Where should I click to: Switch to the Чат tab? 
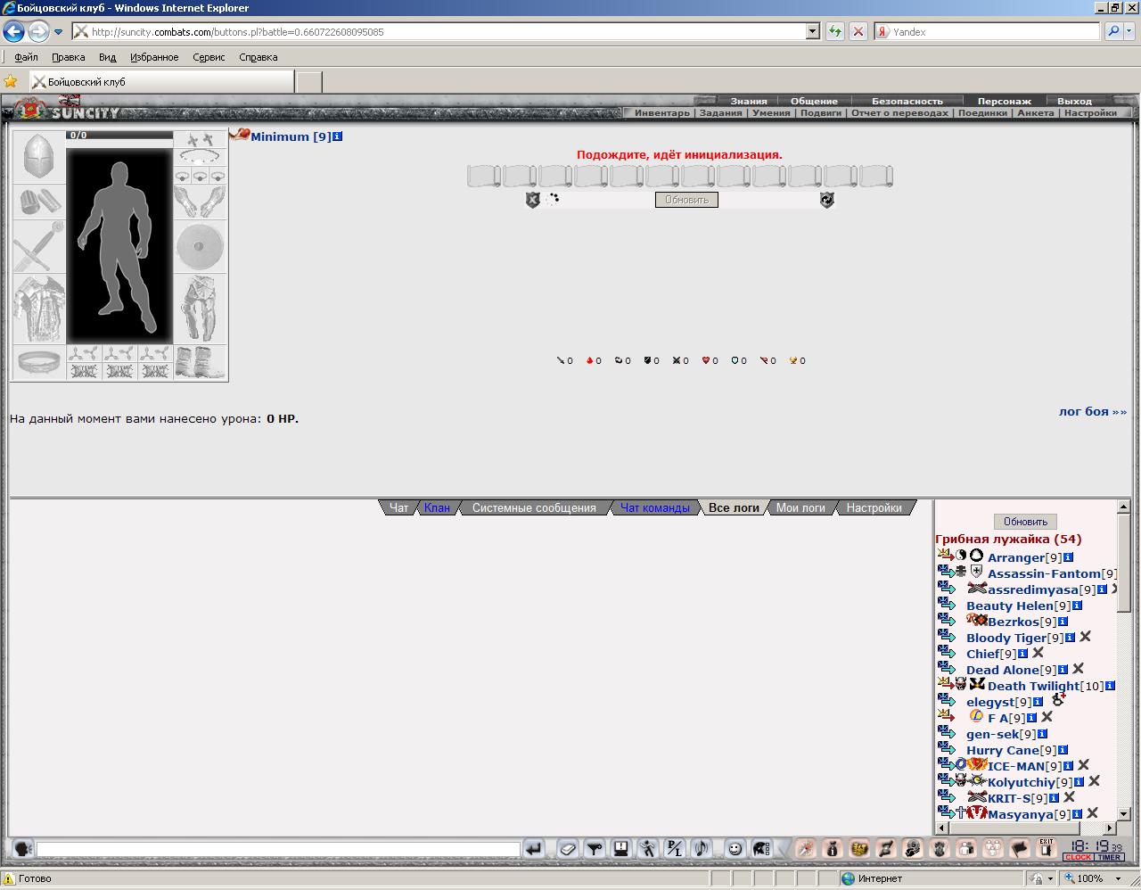coord(398,507)
